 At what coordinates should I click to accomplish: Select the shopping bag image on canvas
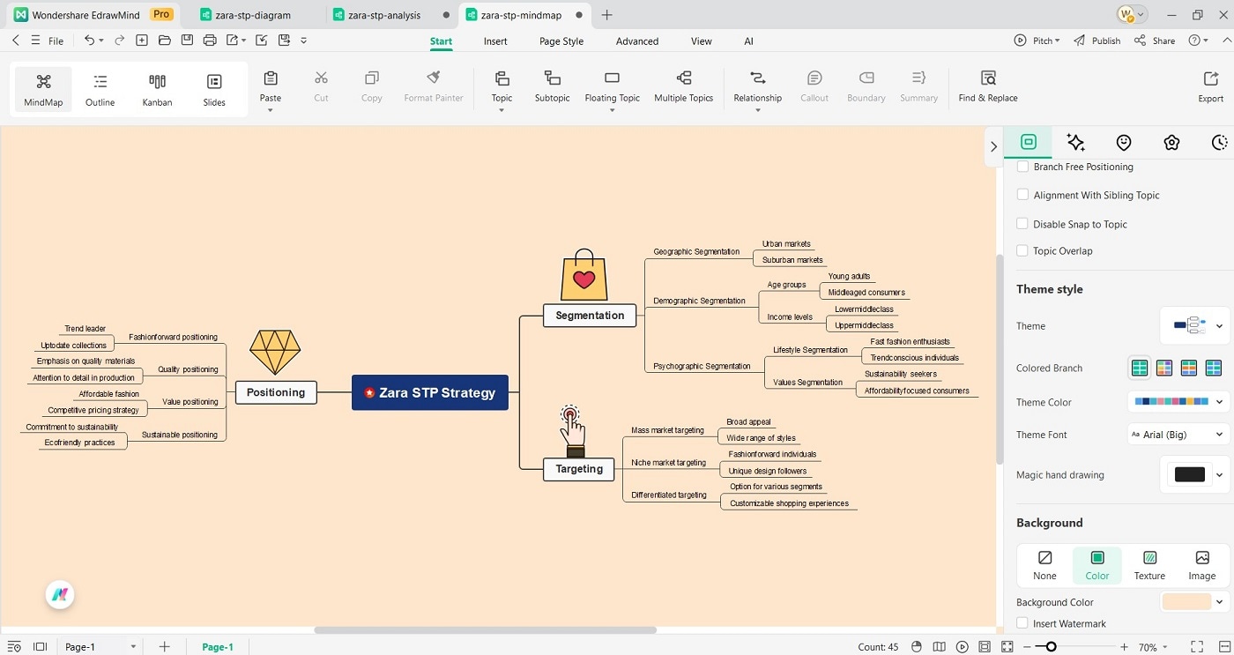point(584,274)
